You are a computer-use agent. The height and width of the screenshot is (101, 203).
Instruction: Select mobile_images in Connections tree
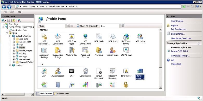26,51
